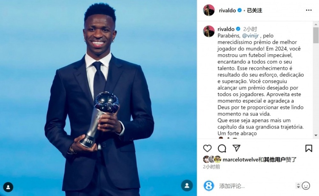This screenshot has height=196, width=319.
Task: Open rivaldo profile avatar in header
Action: (209, 10)
